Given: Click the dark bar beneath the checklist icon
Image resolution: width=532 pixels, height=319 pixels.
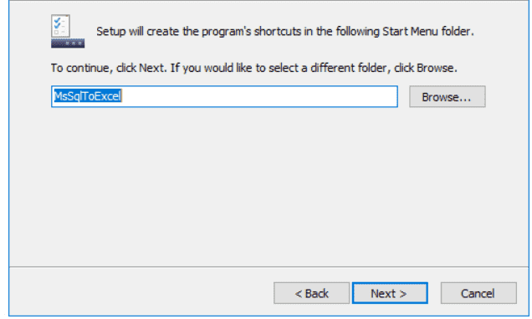Looking at the screenshot, I should pyautogui.click(x=68, y=44).
